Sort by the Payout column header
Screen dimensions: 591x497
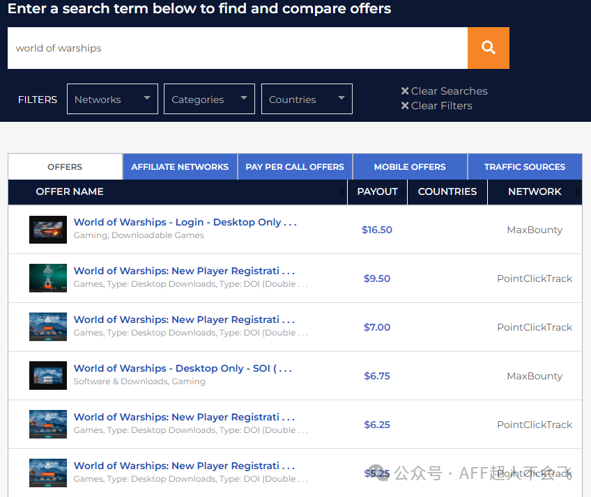[377, 191]
